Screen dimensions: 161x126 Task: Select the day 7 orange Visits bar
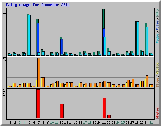39,72
